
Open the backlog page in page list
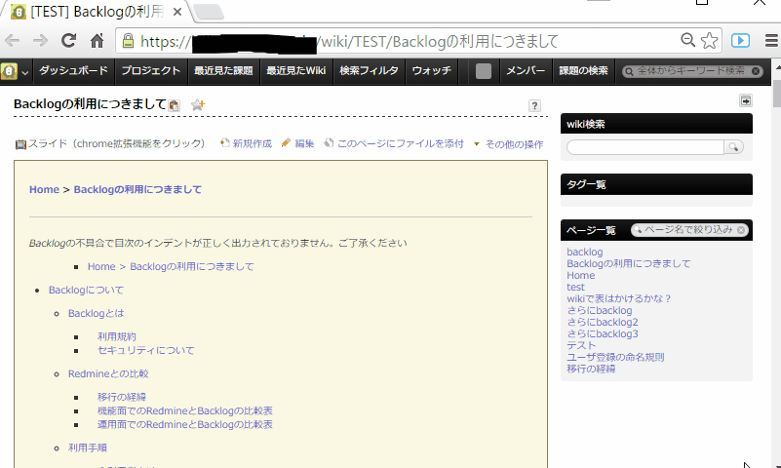coord(585,252)
